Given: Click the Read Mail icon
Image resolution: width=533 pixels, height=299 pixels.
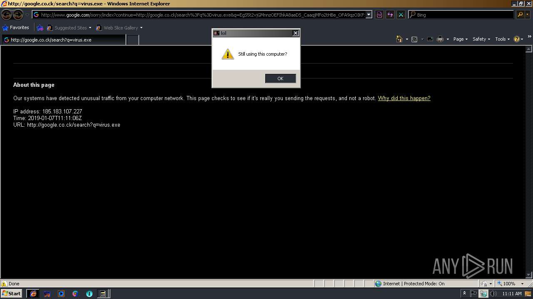Looking at the screenshot, I should (x=430, y=39).
